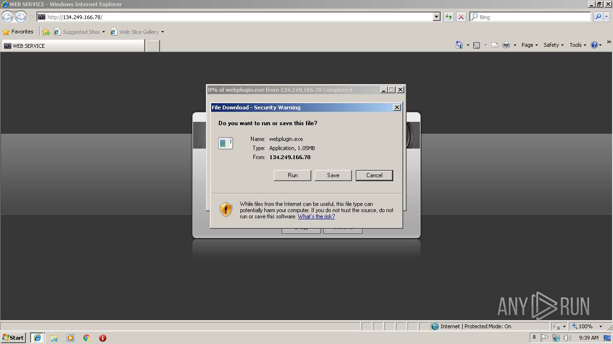The image size is (613, 344).
Task: Click Save in download dialog
Action: tap(333, 175)
